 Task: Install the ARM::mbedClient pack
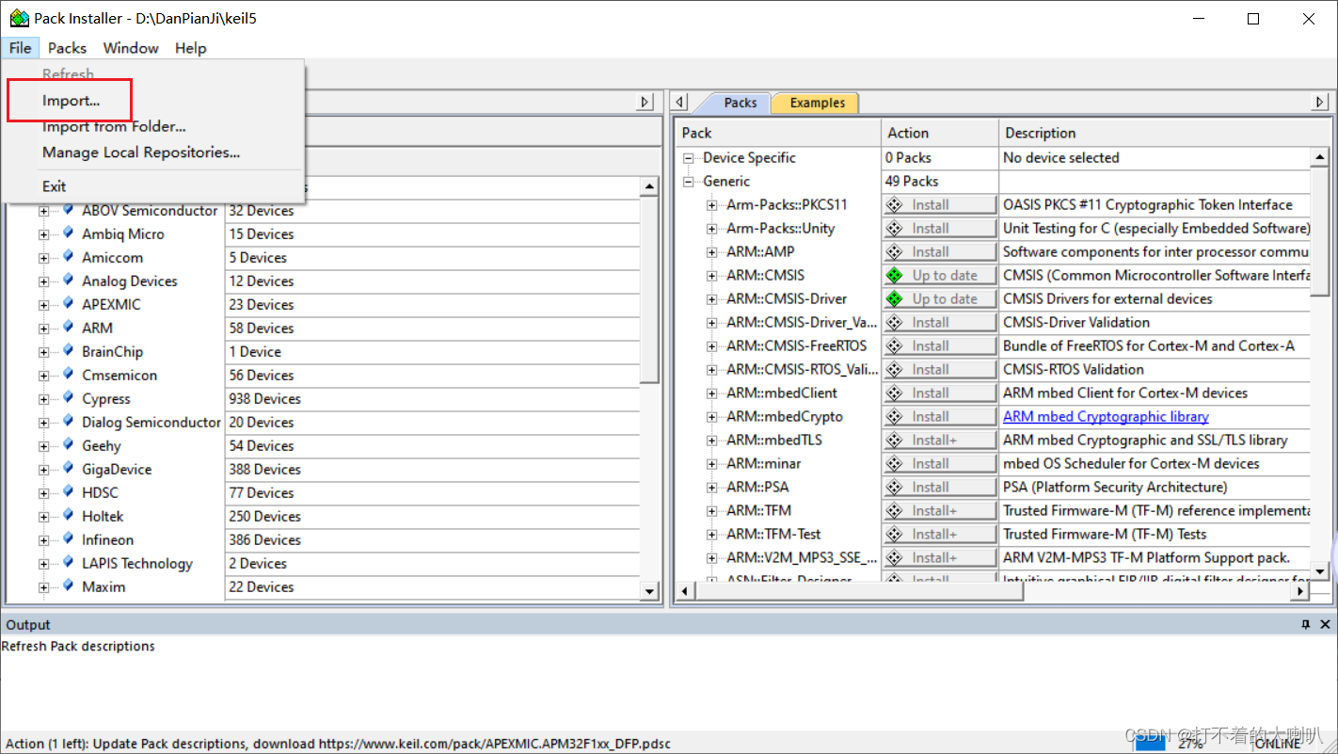(x=939, y=393)
